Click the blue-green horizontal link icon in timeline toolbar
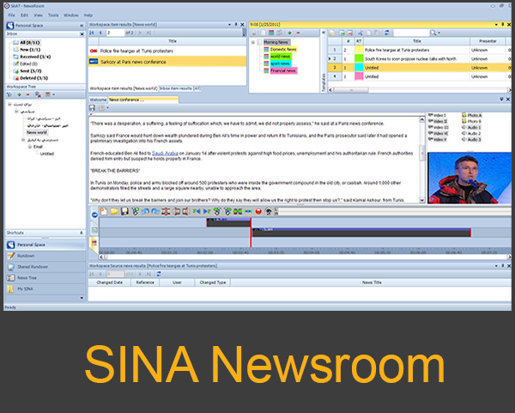The image size is (515, 413). coord(248,211)
